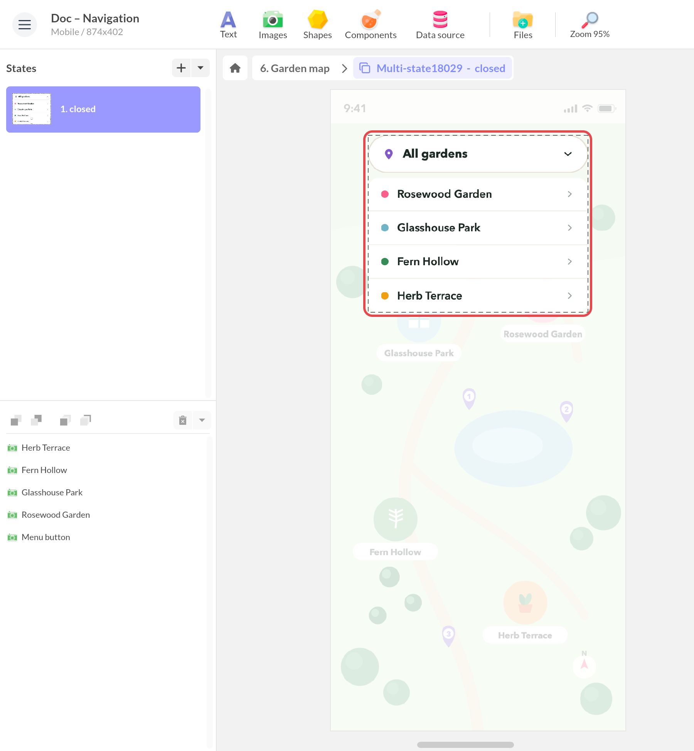Image resolution: width=694 pixels, height=751 pixels.
Task: Open the Components library
Action: 371,25
